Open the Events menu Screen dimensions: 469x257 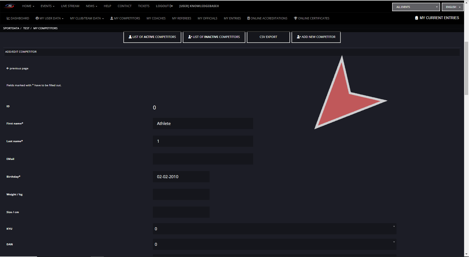pyautogui.click(x=47, y=6)
